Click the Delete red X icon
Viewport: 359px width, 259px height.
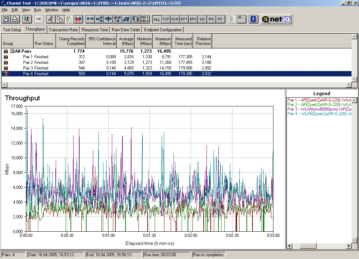pyautogui.click(x=78, y=19)
